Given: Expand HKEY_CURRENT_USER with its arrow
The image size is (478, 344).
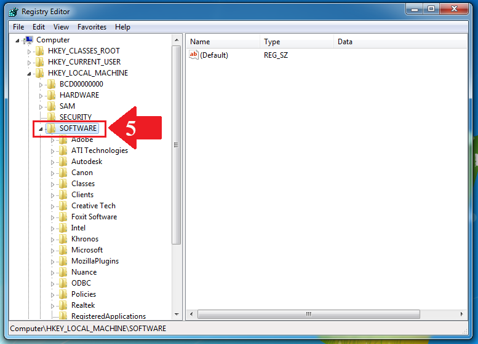Looking at the screenshot, I should pos(30,63).
